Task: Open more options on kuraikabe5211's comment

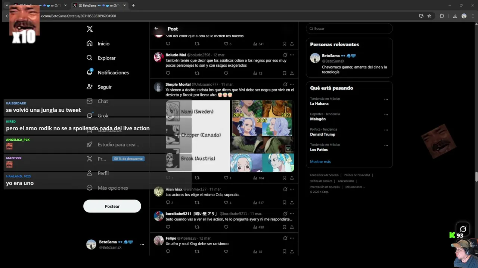Action: click(x=292, y=214)
